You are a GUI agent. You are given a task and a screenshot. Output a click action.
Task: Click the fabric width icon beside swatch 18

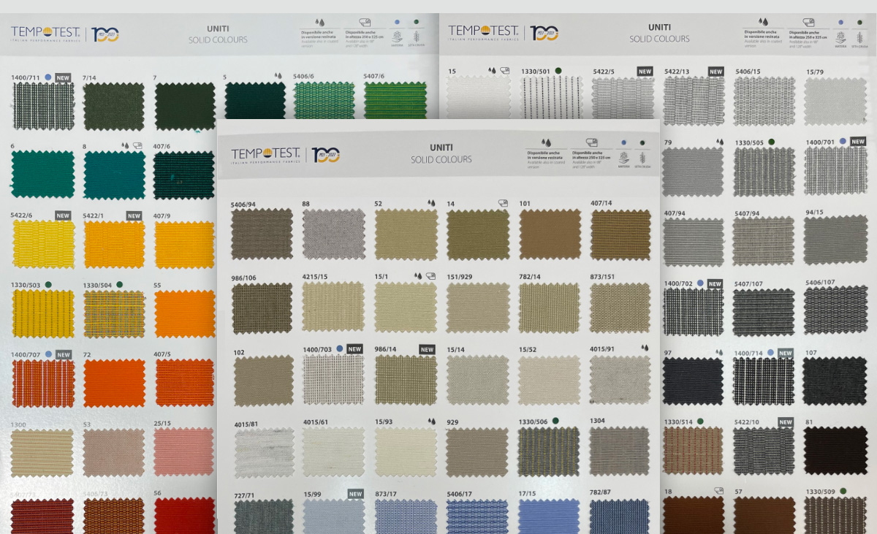719,491
